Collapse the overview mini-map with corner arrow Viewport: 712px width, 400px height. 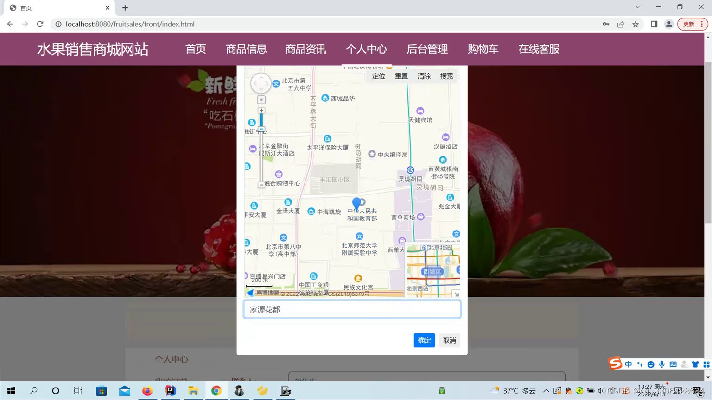(x=457, y=294)
